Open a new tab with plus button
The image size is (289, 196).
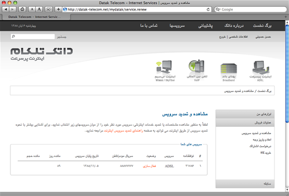285,17
